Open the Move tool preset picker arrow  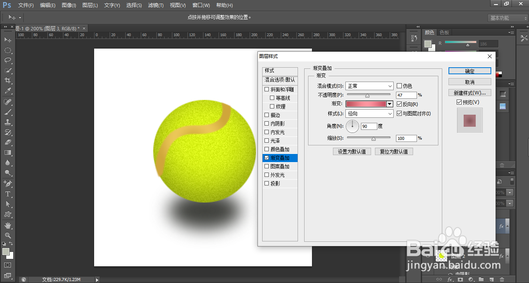[x=20, y=17]
